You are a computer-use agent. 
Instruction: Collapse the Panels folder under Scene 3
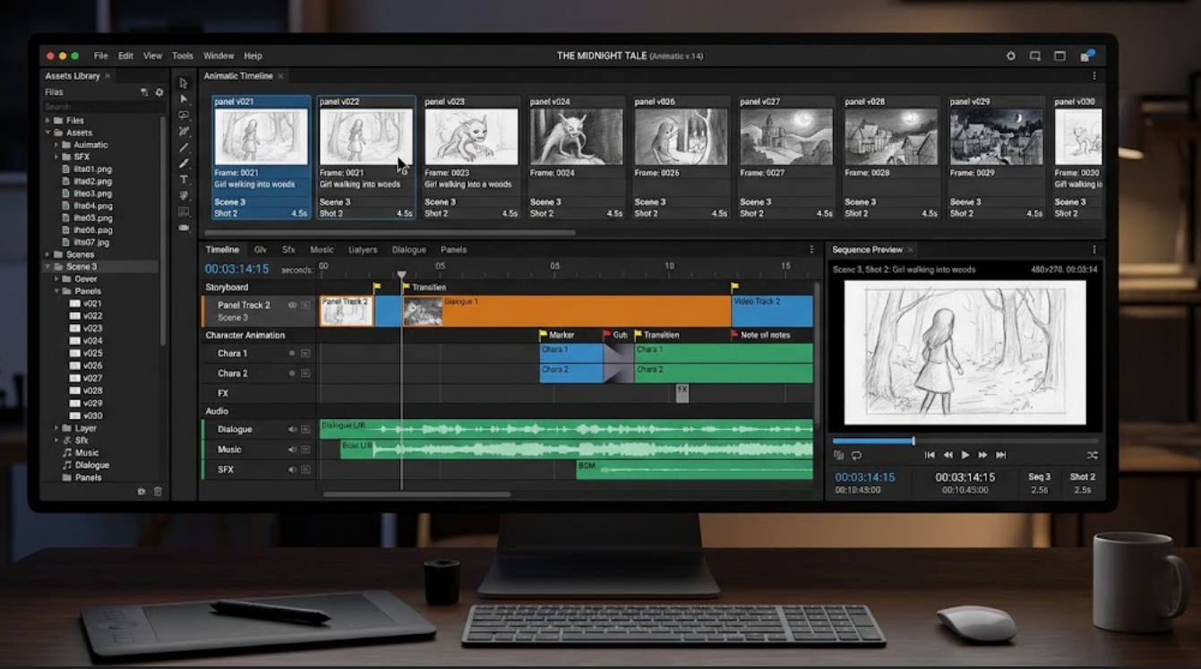[56, 291]
